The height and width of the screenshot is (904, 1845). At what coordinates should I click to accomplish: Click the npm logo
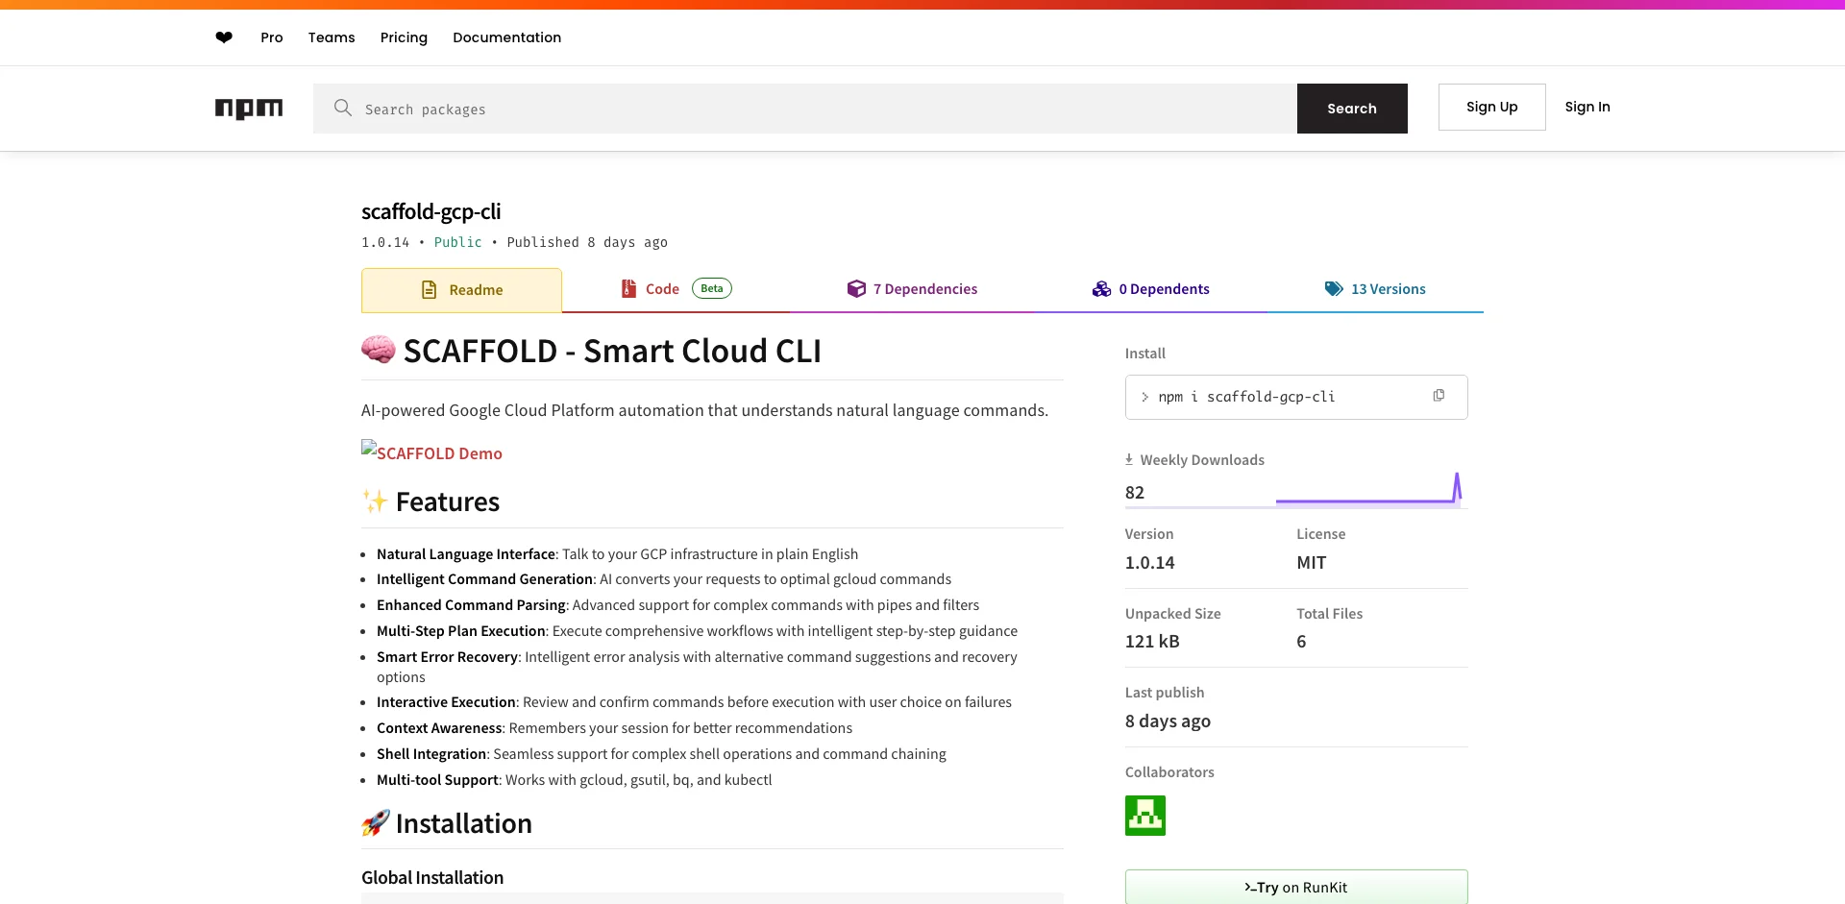coord(249,109)
